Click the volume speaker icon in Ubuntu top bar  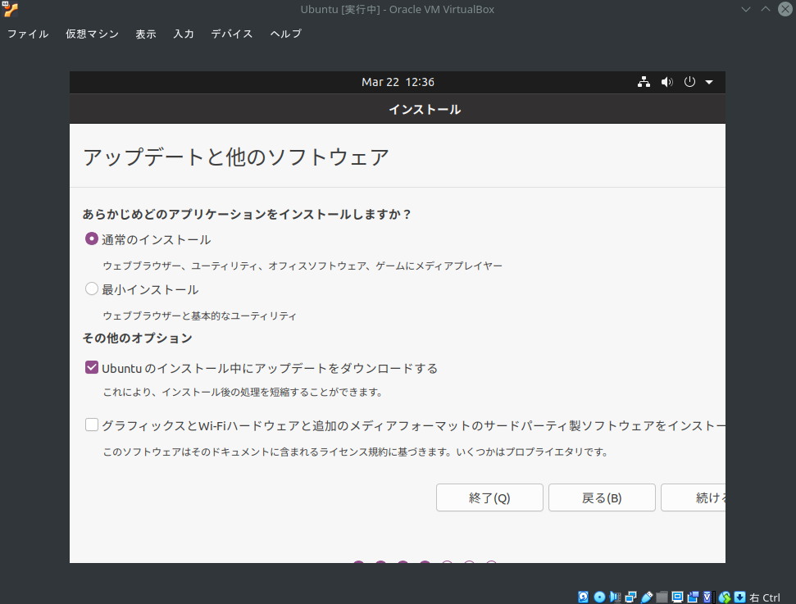[x=667, y=82]
